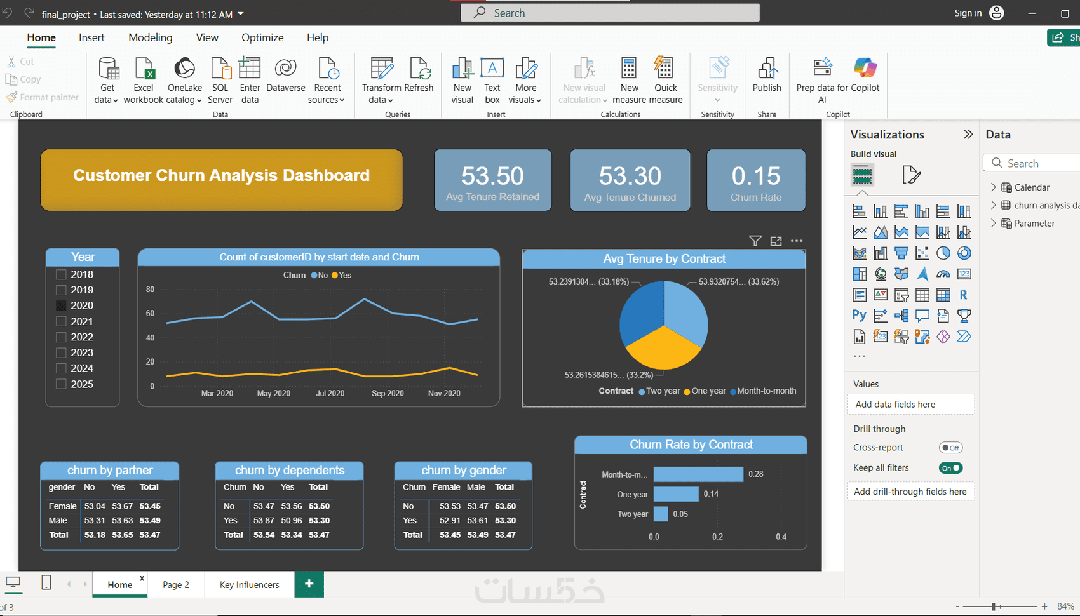1080x616 pixels.
Task: Expand the Parameter table in Data pane
Action: (994, 223)
